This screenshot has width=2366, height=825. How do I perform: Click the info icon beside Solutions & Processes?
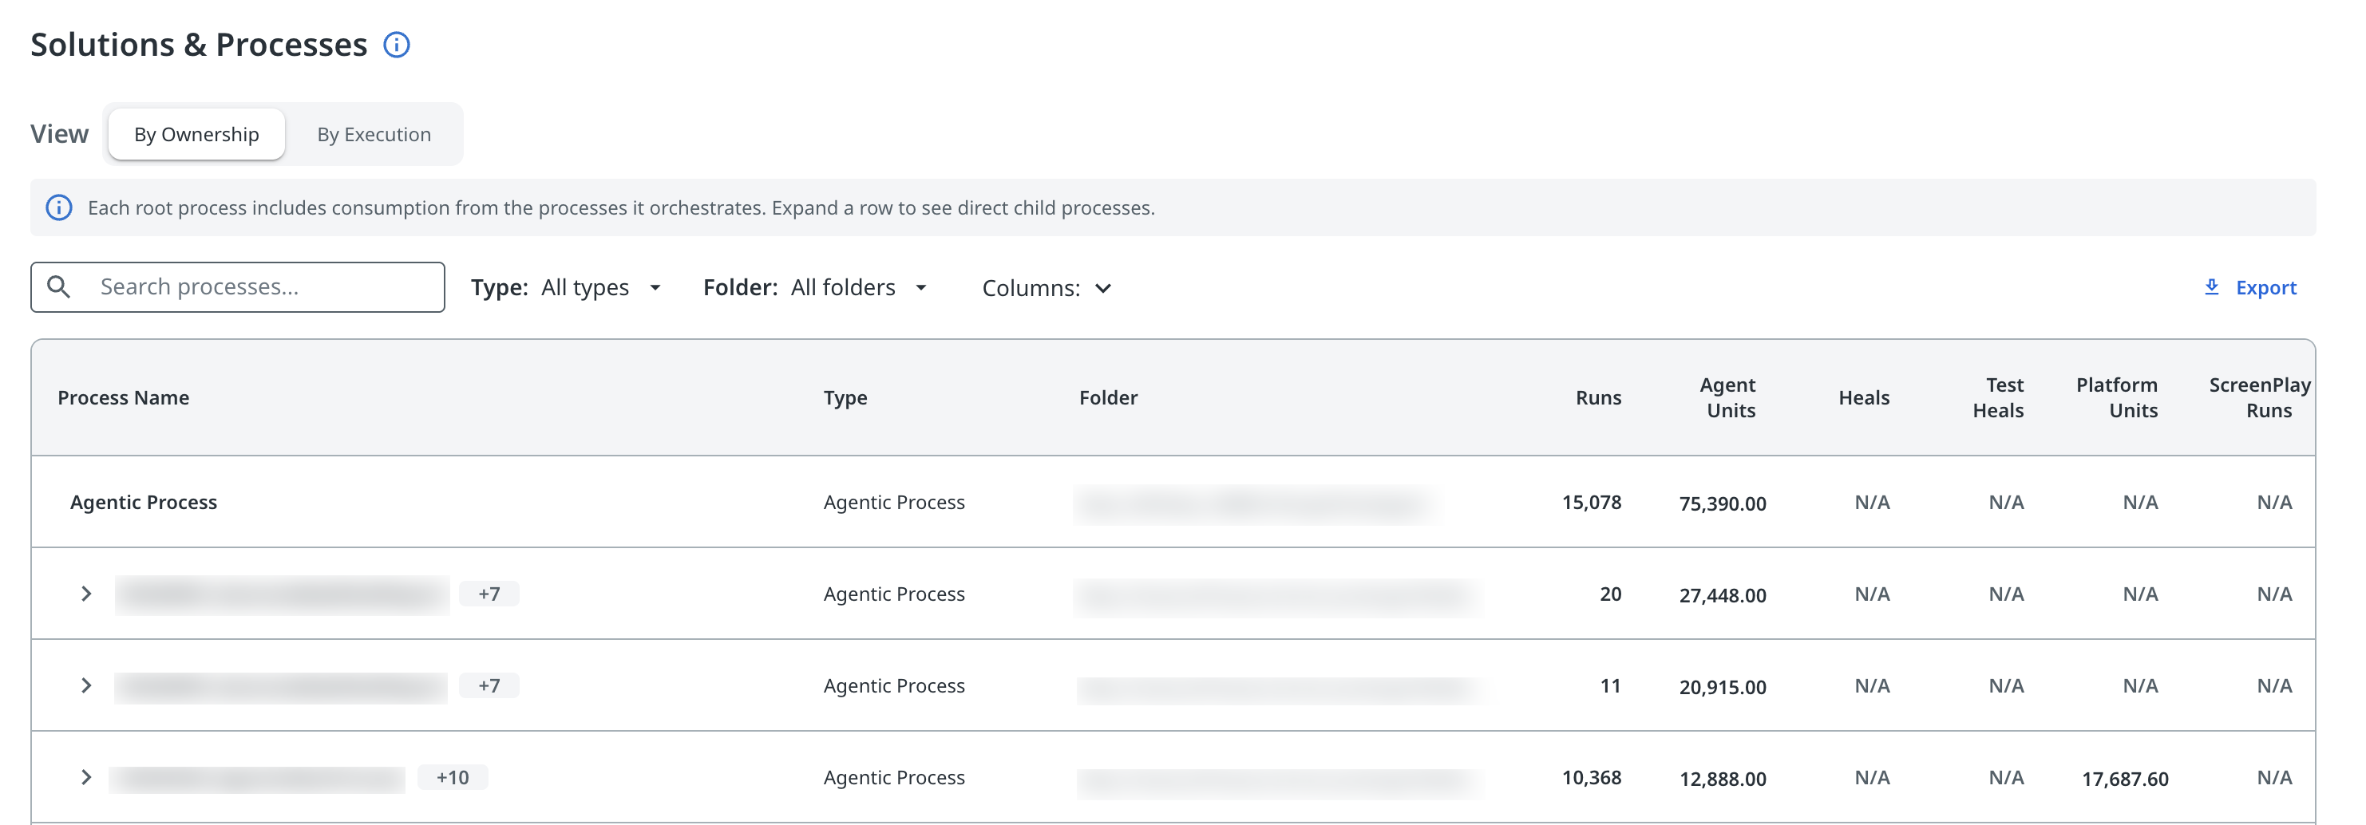[x=396, y=45]
